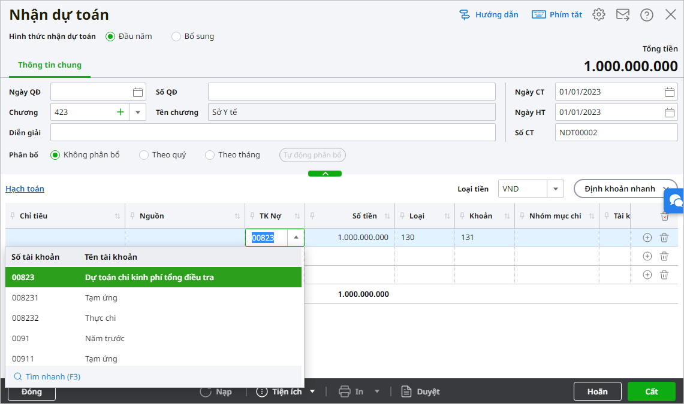
Task: Click the green Cất save button
Action: click(651, 391)
